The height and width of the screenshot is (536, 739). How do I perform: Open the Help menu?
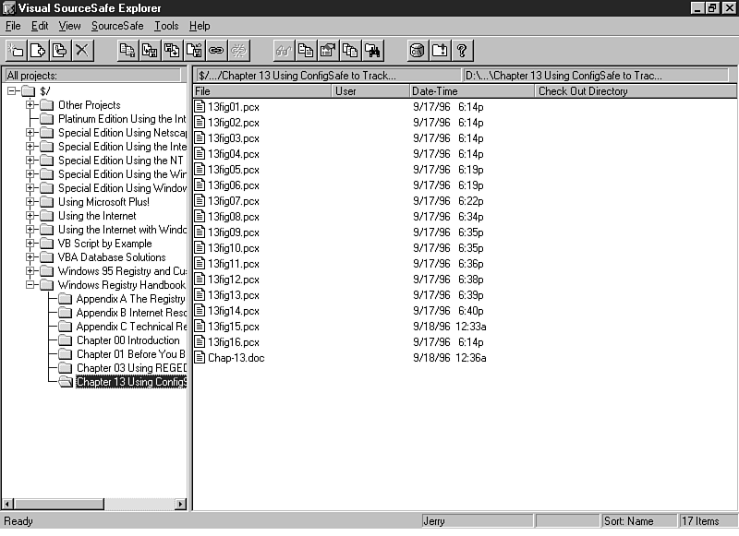click(x=200, y=26)
